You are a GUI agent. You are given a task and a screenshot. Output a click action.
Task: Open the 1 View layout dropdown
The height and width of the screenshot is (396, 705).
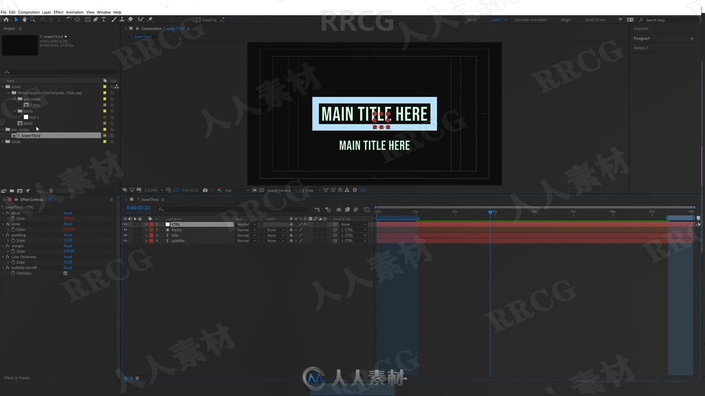point(311,190)
